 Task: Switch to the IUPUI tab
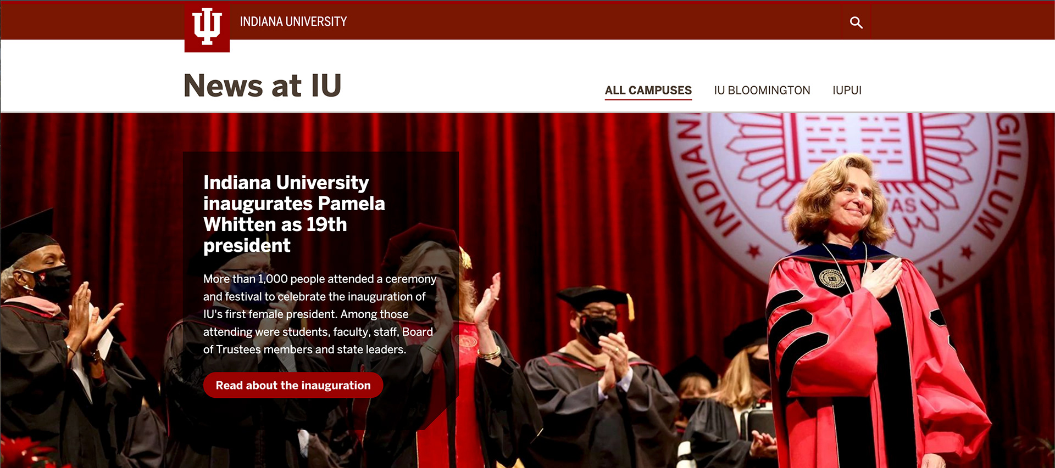[x=847, y=91]
